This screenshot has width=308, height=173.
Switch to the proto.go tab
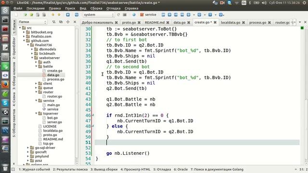(129, 23)
